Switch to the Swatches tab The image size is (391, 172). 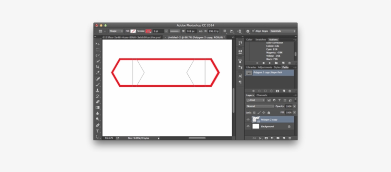[x=260, y=40]
